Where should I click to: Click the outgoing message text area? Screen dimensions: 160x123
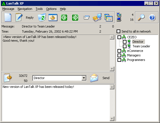(x=56, y=103)
